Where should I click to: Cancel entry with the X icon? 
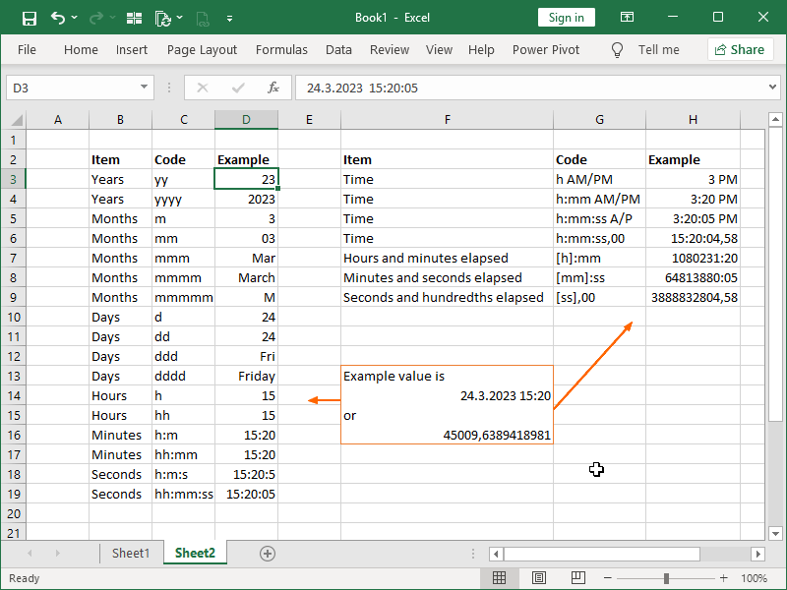(x=202, y=88)
